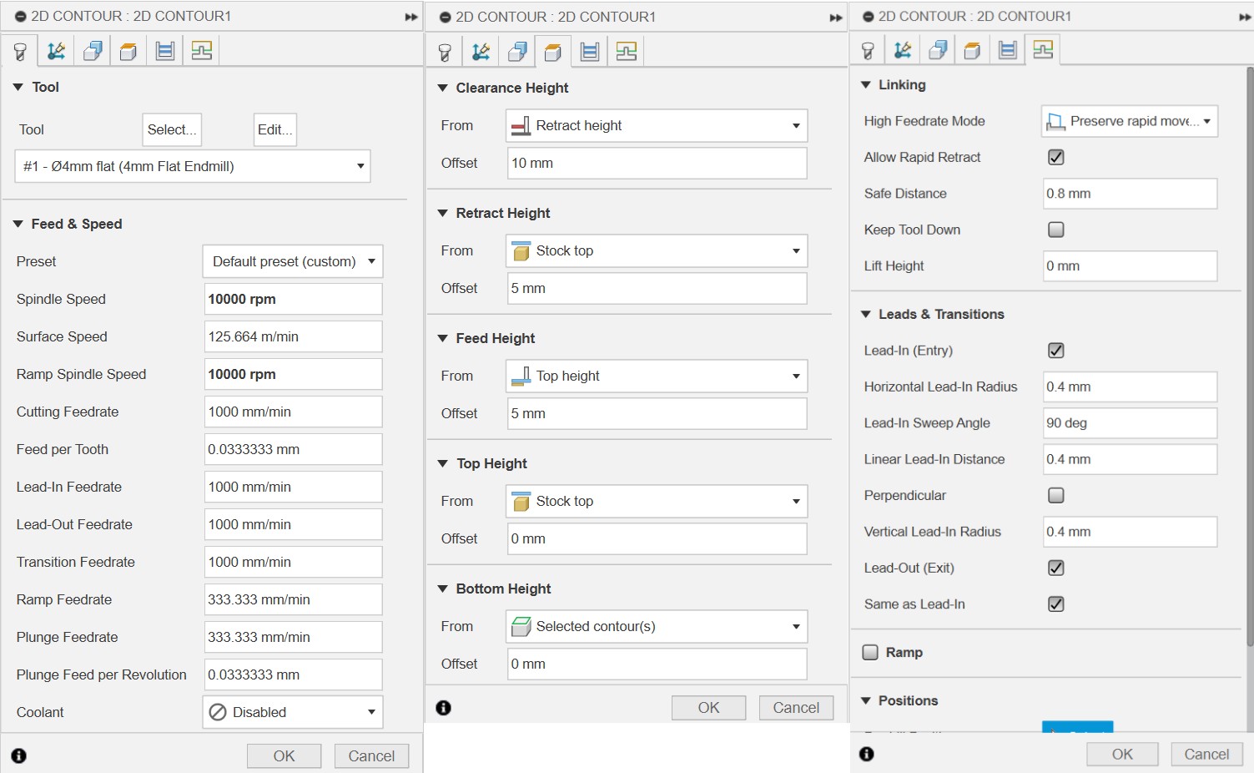Uncheck Allow Rapid Retract
The image size is (1254, 773).
click(x=1055, y=157)
